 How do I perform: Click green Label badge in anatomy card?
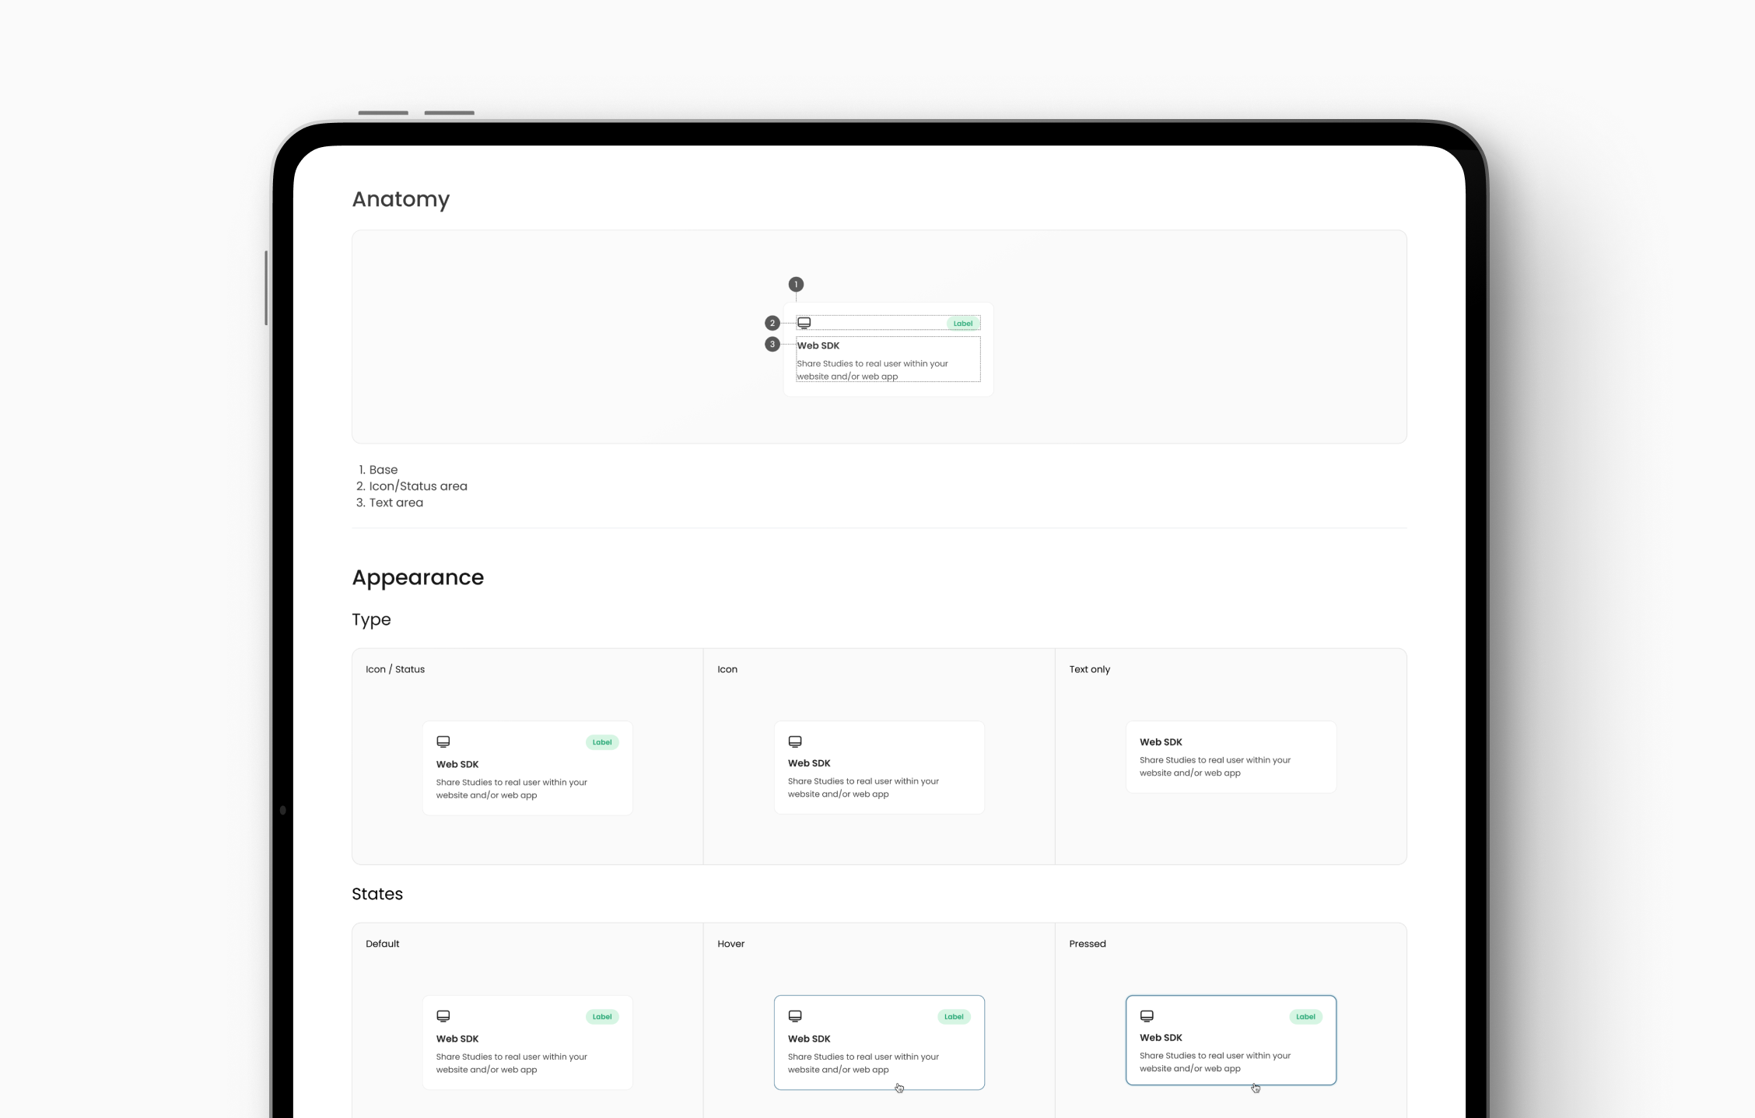click(963, 324)
